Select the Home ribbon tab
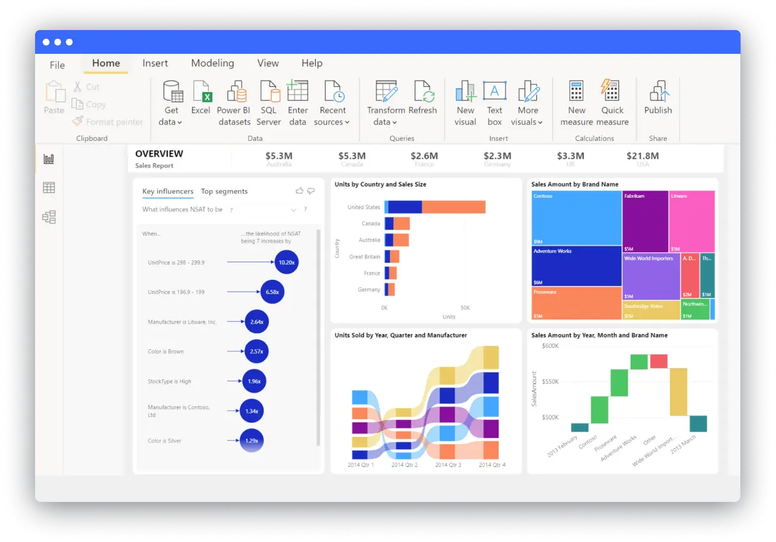This screenshot has width=776, height=542. point(106,63)
